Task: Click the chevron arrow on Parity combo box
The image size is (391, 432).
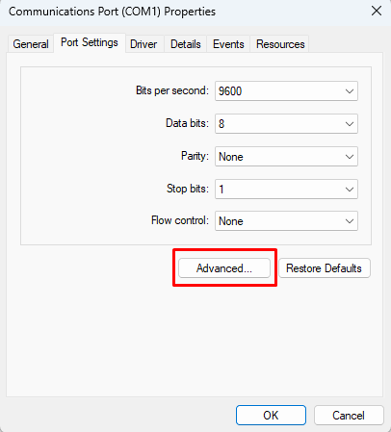Action: pyautogui.click(x=350, y=157)
